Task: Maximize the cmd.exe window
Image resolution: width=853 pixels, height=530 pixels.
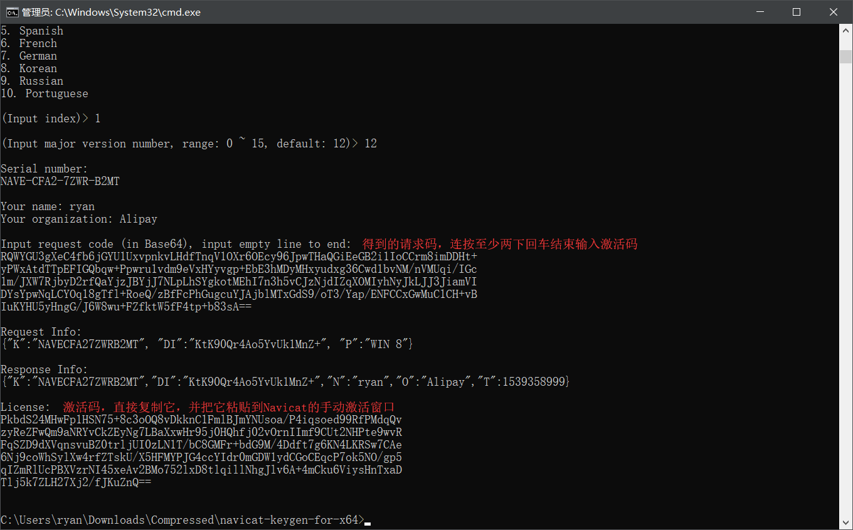Action: pyautogui.click(x=797, y=12)
